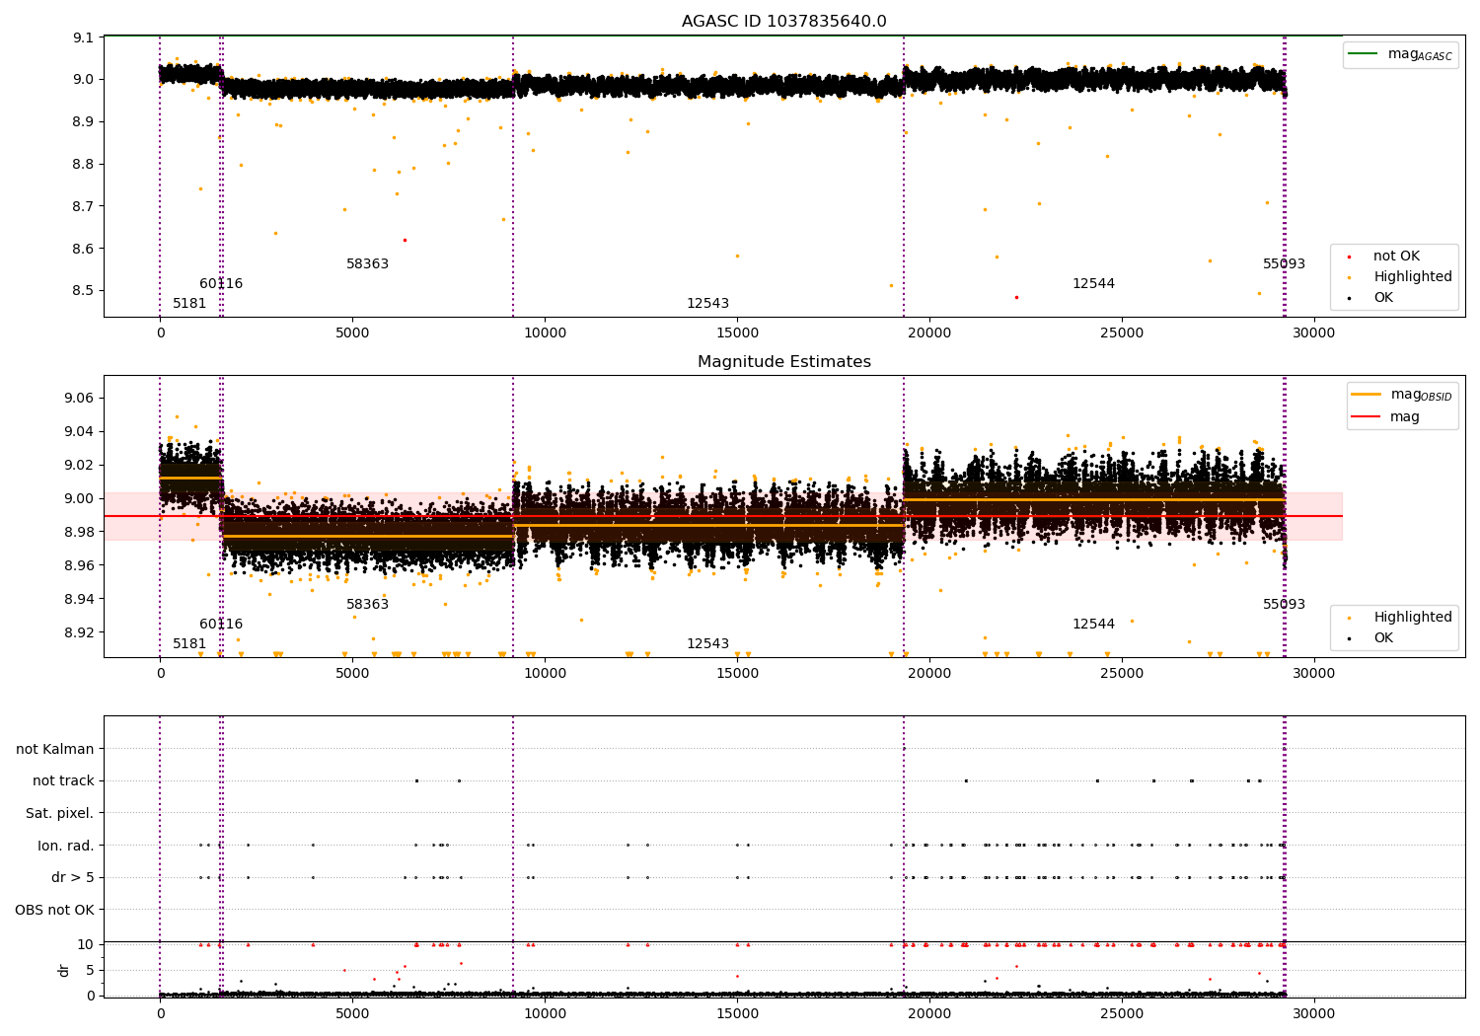The width and height of the screenshot is (1480, 1036).
Task: Click y-axis tick 8.7 on top plot
Action: [84, 206]
